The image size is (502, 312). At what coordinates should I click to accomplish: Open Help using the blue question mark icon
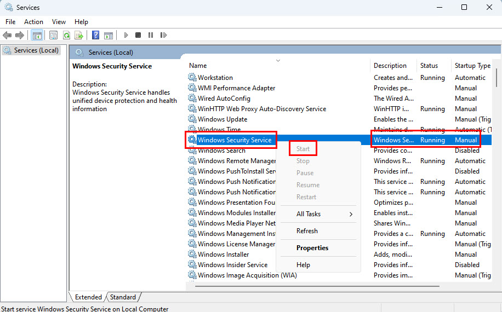pyautogui.click(x=95, y=36)
